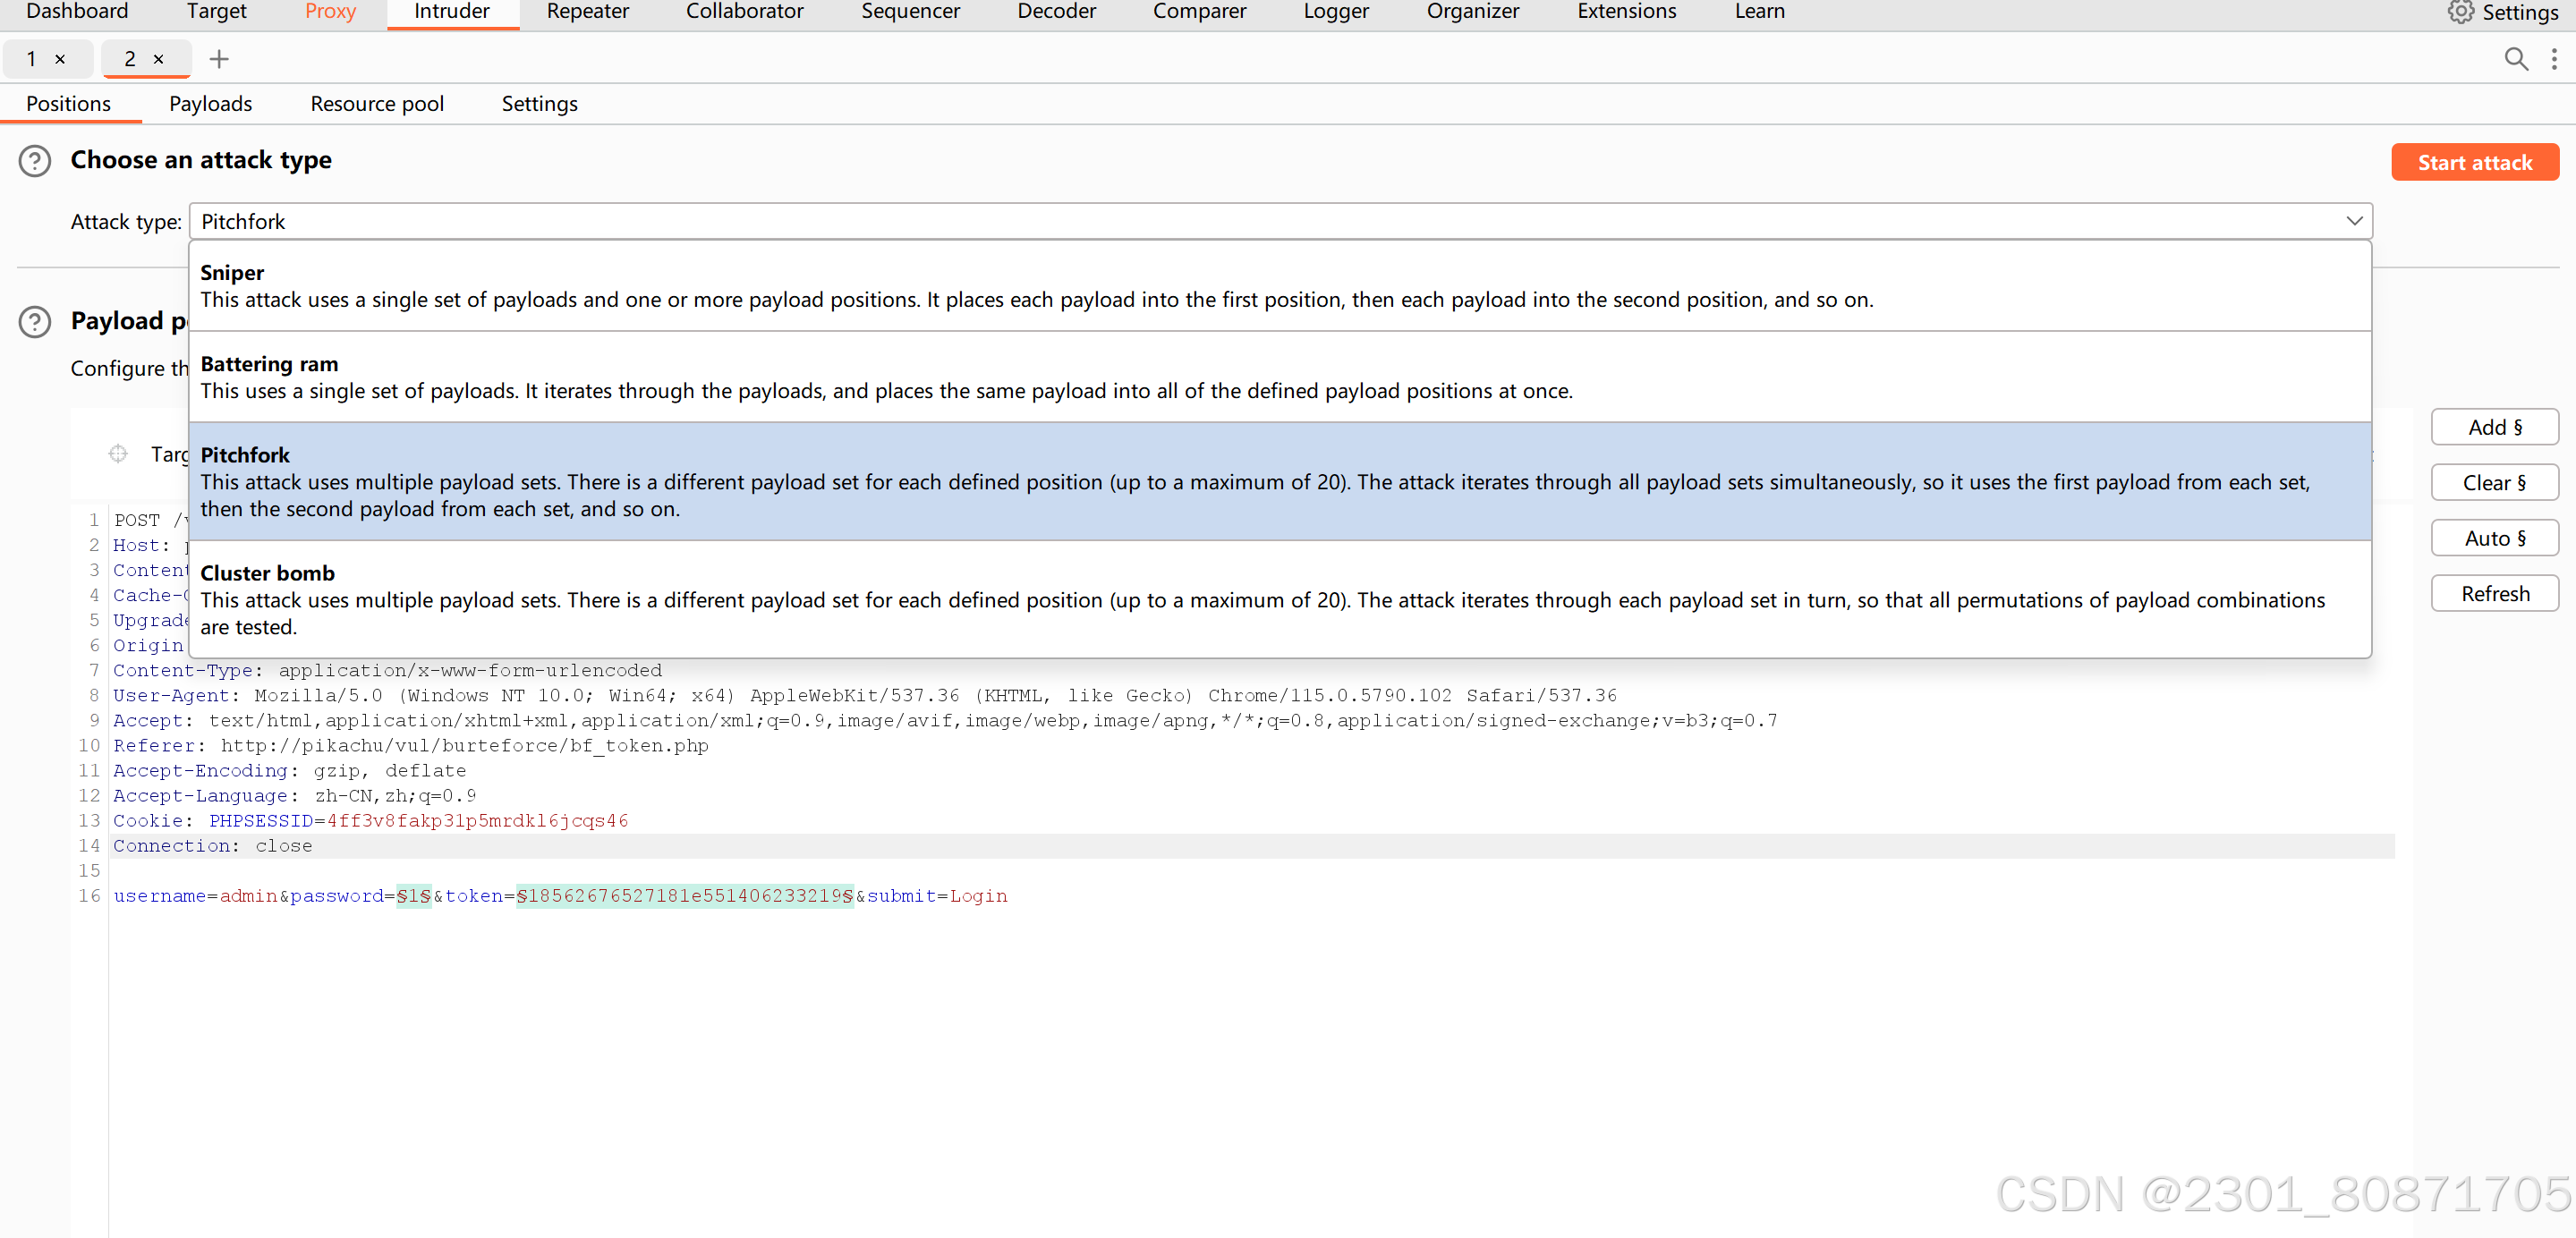Click the target crosshair icon
Viewport: 2576px width, 1238px height.
(118, 454)
